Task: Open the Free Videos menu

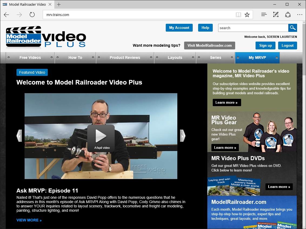Action: tap(30, 58)
